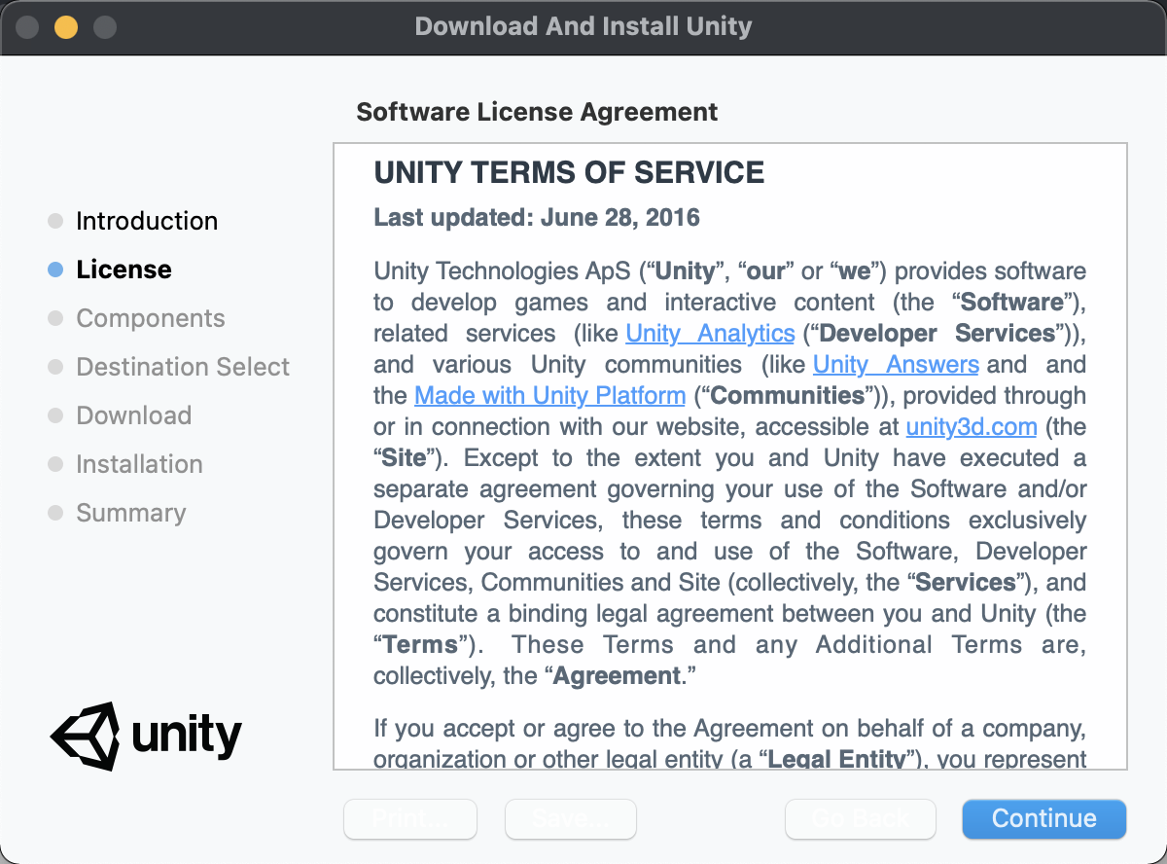Click the Introduction step bullet dot

(x=55, y=221)
